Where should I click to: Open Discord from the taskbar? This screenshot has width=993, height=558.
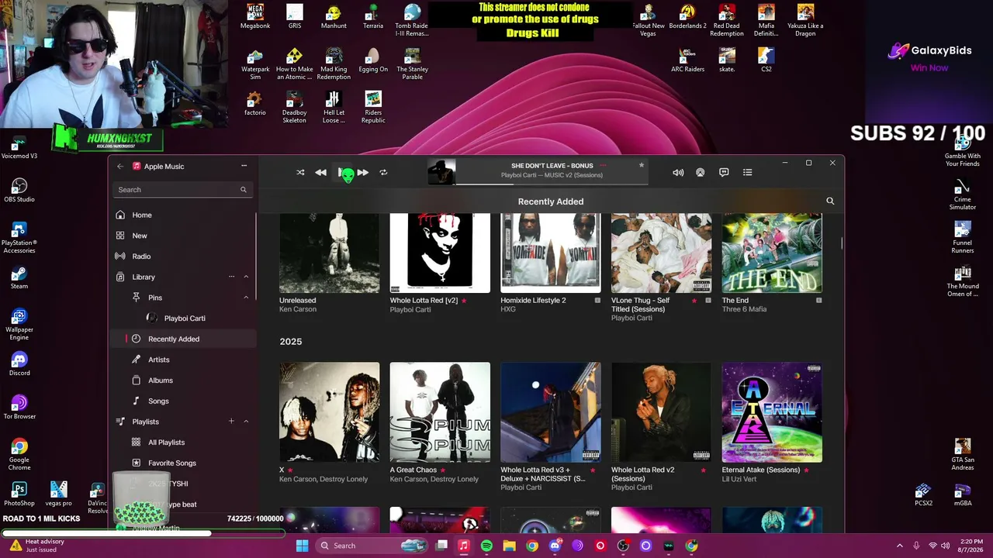click(555, 546)
